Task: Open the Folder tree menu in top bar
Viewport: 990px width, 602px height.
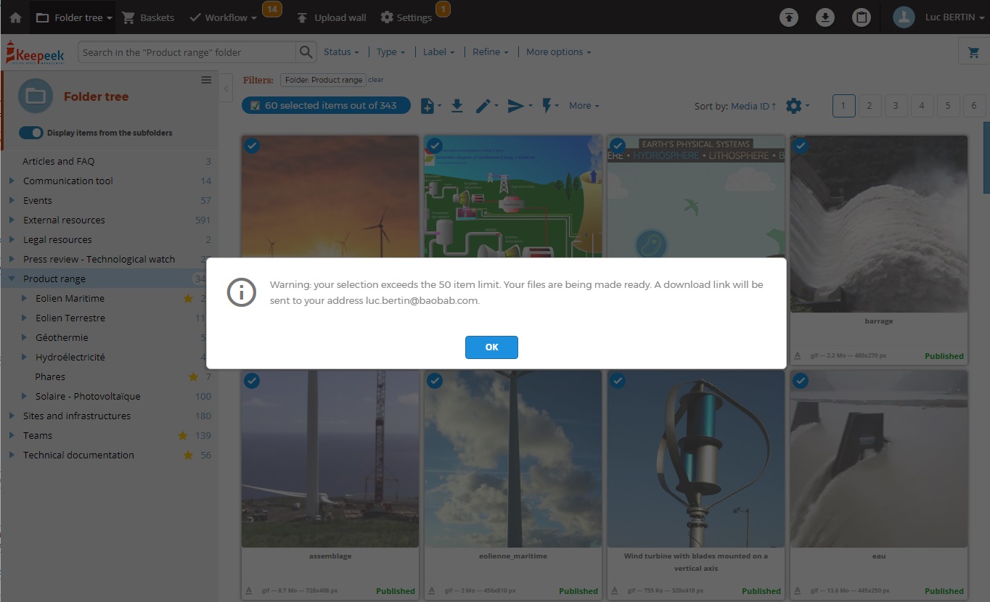Action: [x=75, y=17]
